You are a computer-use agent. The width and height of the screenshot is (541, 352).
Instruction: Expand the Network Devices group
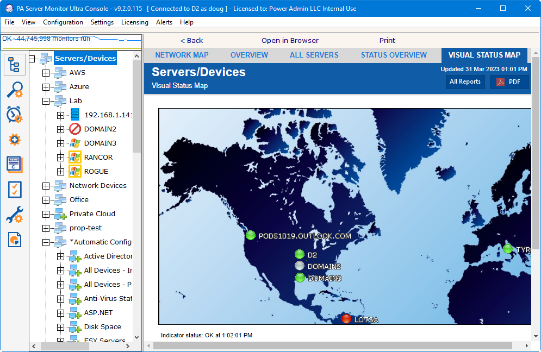[46, 186]
